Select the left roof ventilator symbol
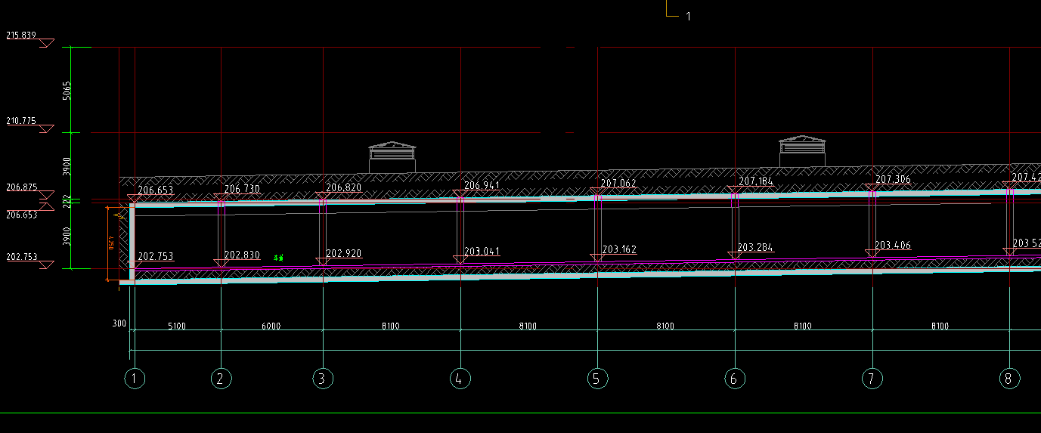 (x=392, y=157)
